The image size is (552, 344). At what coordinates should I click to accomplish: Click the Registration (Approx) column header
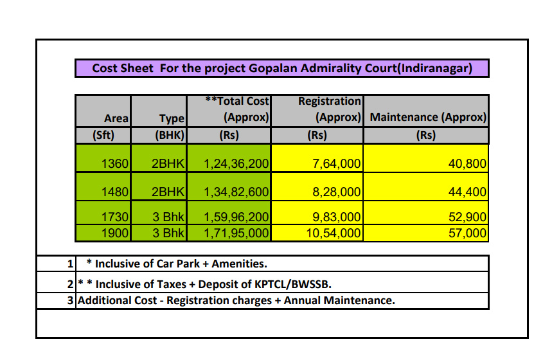pos(317,110)
